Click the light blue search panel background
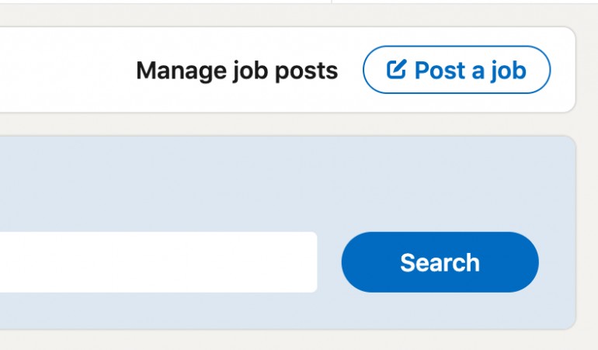The width and height of the screenshot is (598, 350). tap(286, 183)
